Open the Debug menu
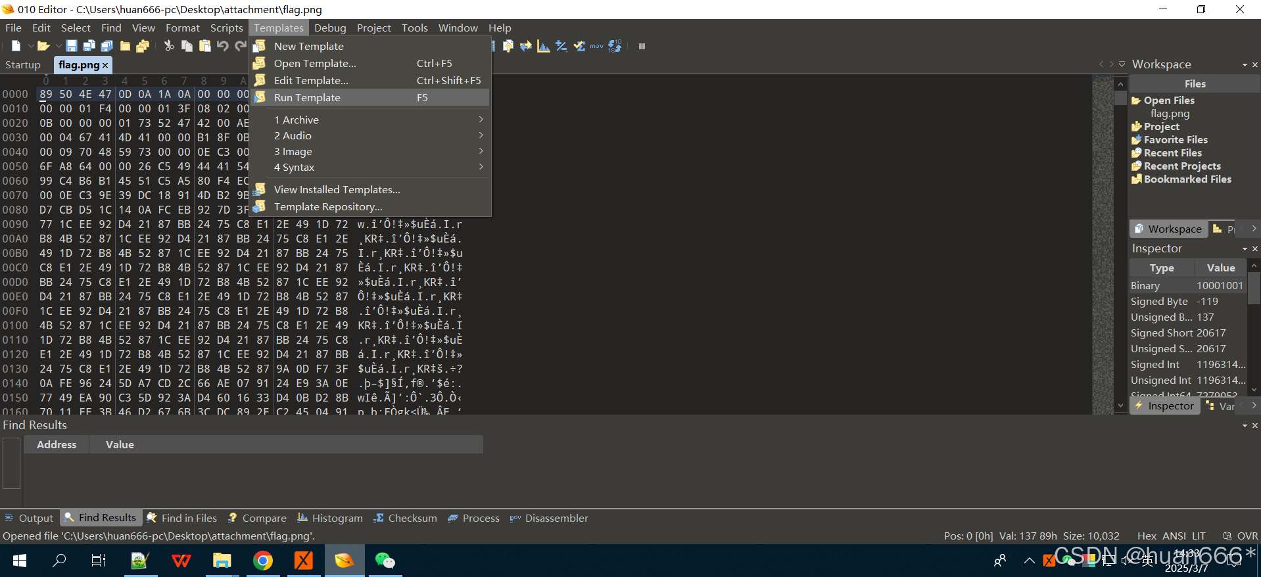Screen dimensions: 1261x577 (x=330, y=28)
